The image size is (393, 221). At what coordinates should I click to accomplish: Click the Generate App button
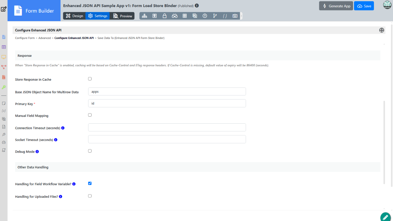336,6
